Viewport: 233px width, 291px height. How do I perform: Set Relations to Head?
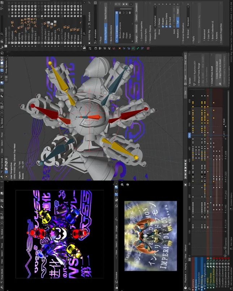click(x=178, y=12)
